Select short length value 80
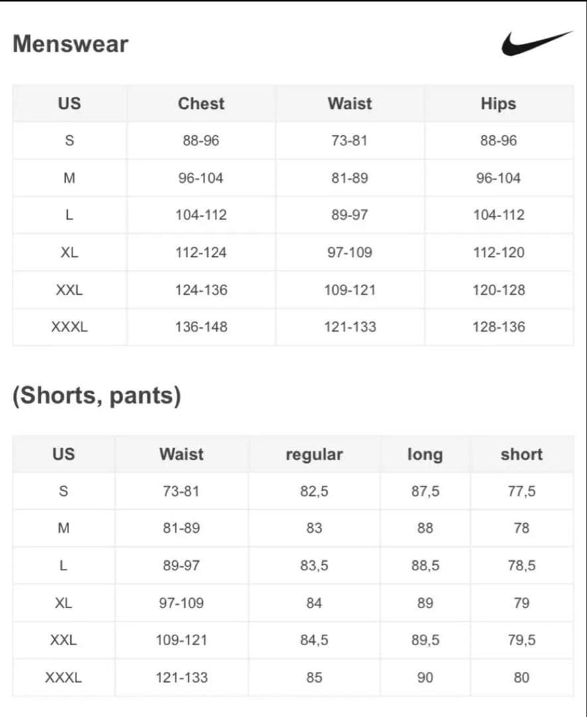587x717 pixels. click(522, 677)
